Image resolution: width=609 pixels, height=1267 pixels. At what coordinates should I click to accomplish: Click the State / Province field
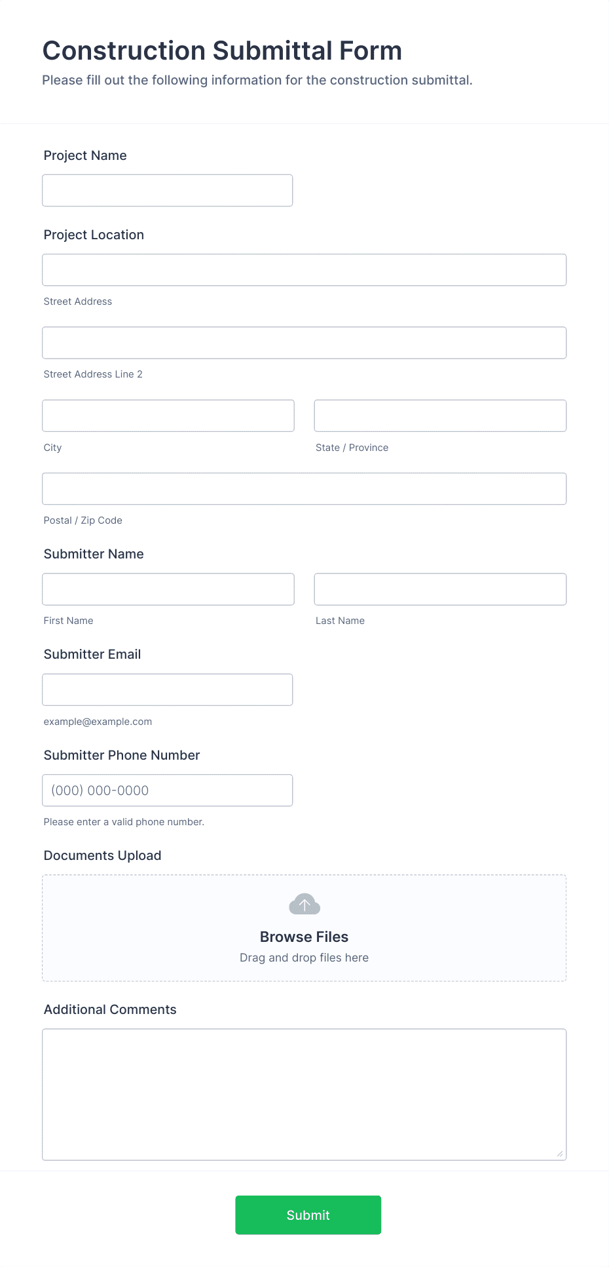tap(440, 416)
